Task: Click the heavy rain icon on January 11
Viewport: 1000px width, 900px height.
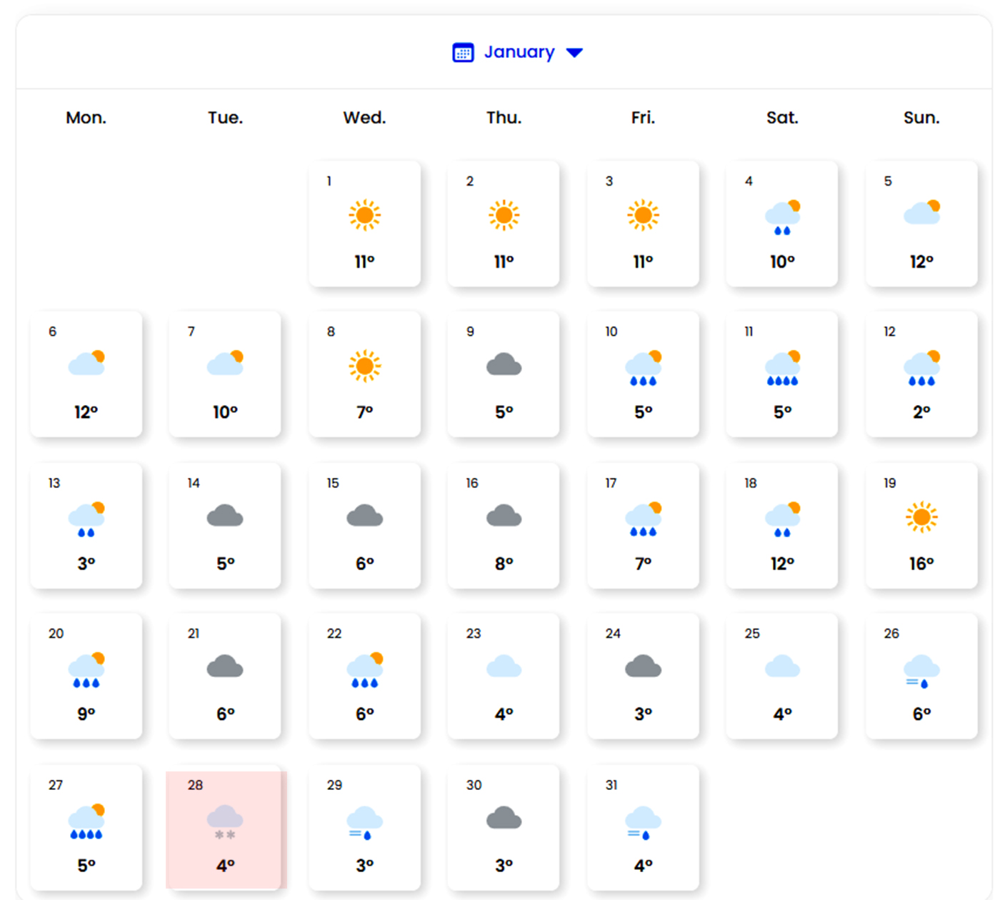Action: 782,368
